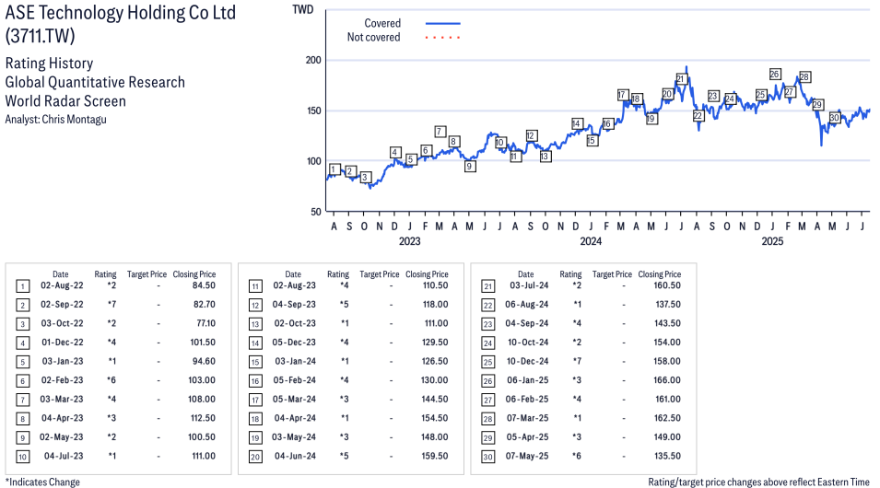Click the date 04-Apr-24
This screenshot has height=488, width=880.
[295, 418]
